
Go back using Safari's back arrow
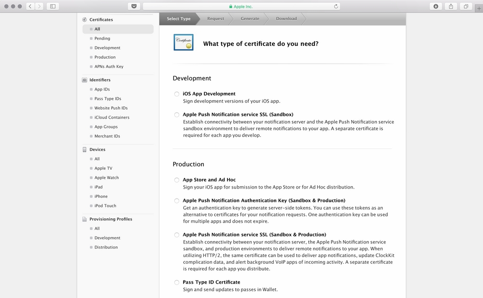point(30,6)
